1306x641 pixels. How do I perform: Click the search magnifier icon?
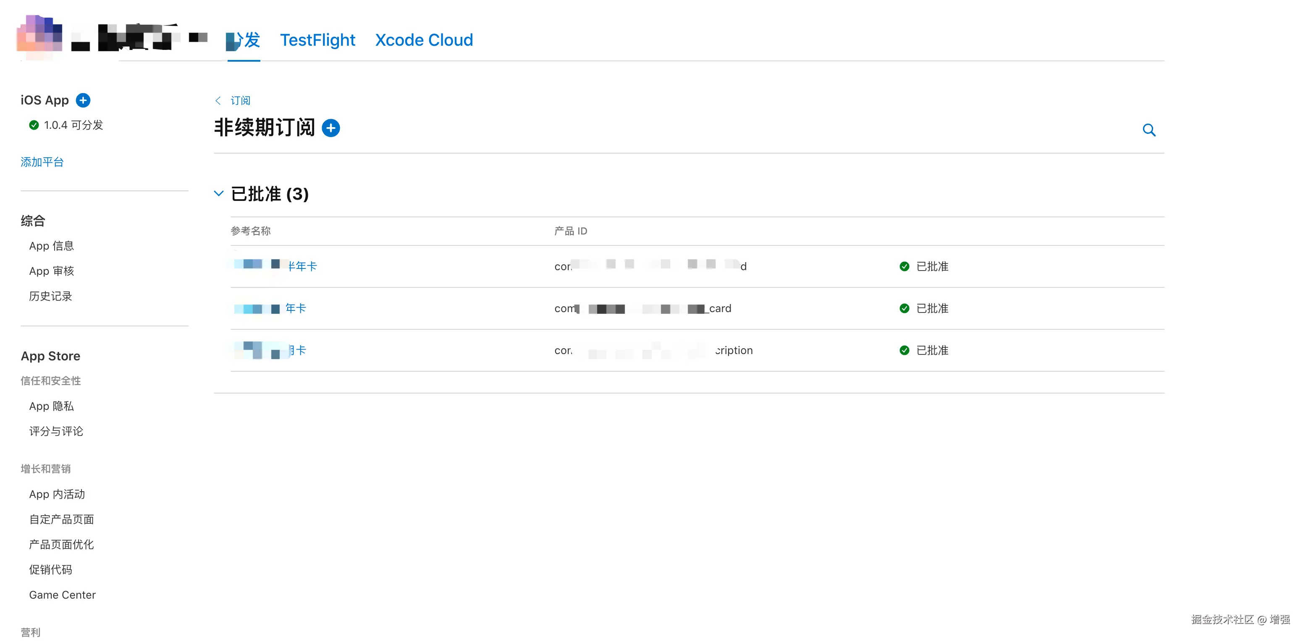(1149, 130)
